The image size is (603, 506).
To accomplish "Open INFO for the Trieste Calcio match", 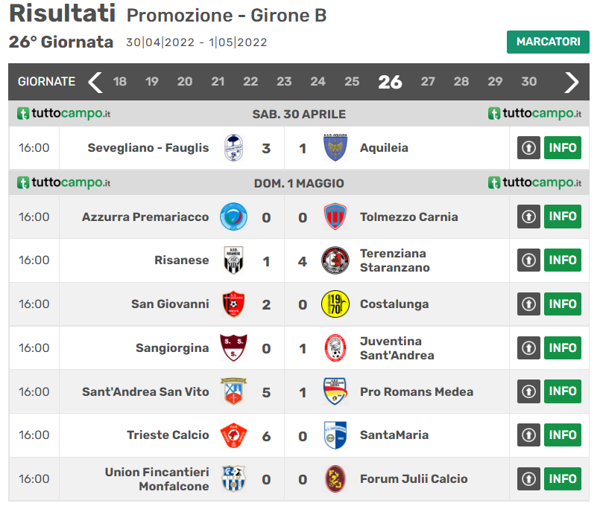I will [563, 435].
